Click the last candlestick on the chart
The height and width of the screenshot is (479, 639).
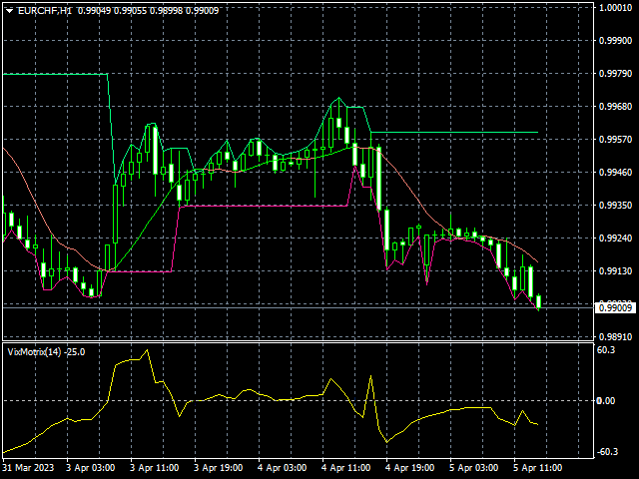539,301
